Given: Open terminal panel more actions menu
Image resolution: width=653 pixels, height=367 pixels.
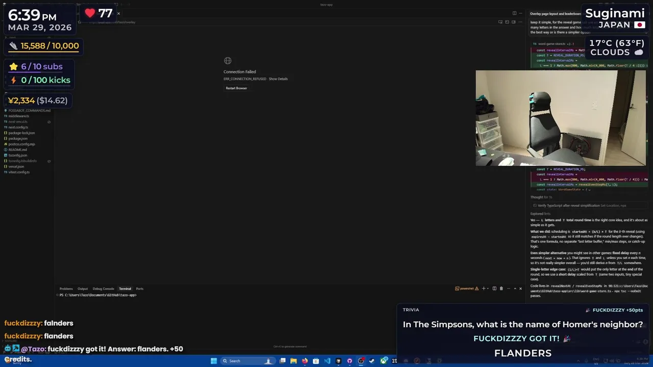Looking at the screenshot, I should (x=509, y=289).
